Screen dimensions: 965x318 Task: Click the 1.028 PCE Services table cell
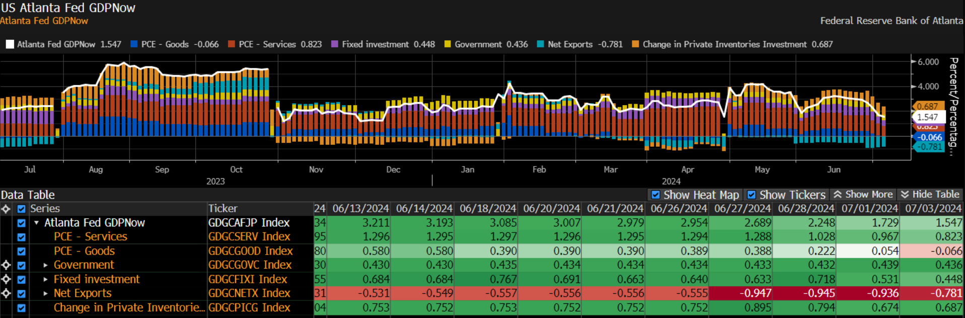[x=804, y=237]
